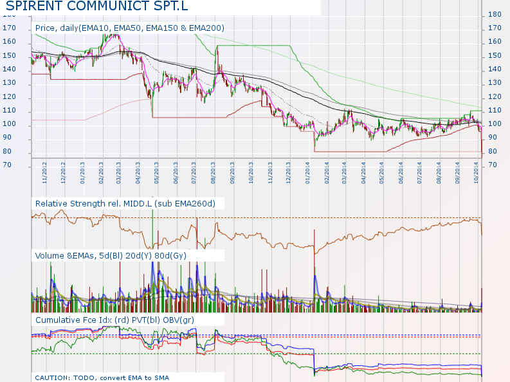Select the 110 value on left price axis

(x=9, y=110)
